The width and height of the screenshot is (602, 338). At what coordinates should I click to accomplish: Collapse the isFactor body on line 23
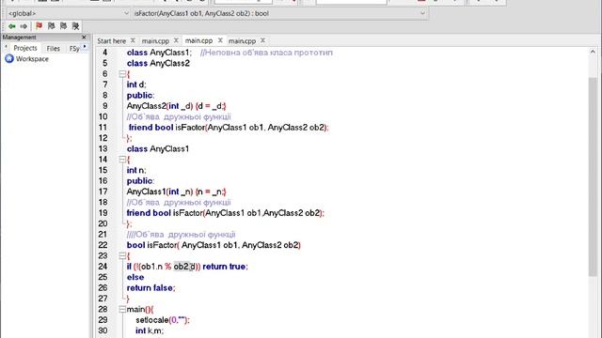pos(122,255)
